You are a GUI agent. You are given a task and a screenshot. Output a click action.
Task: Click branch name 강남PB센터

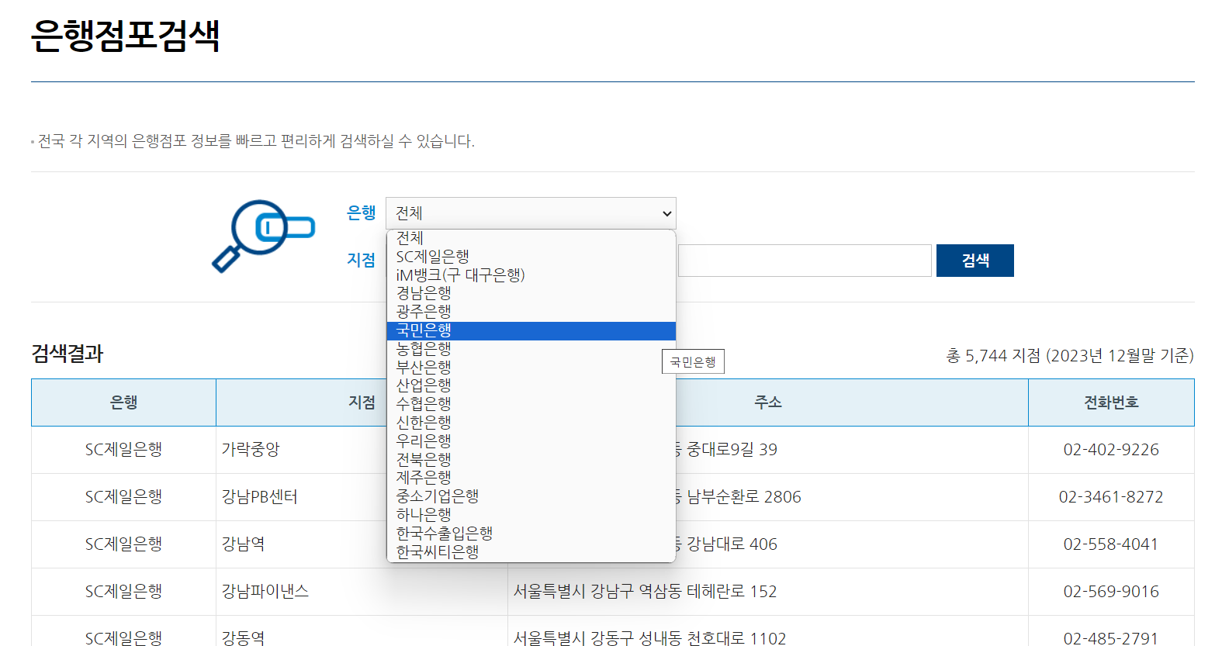pyautogui.click(x=260, y=497)
